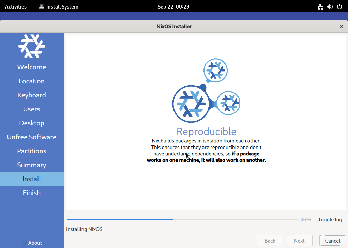348x248 pixels.
Task: Click the installation progress bar
Action: 183,220
